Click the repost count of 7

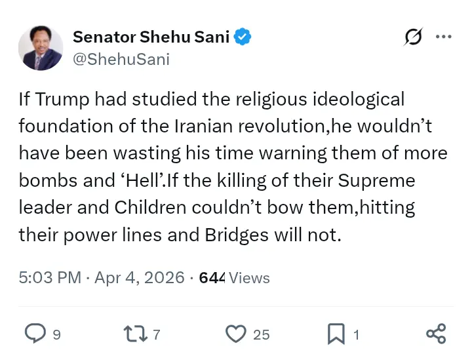coord(156,335)
